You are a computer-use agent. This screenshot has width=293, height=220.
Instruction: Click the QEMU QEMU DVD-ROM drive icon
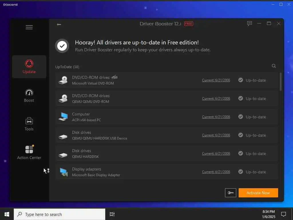pos(63,99)
